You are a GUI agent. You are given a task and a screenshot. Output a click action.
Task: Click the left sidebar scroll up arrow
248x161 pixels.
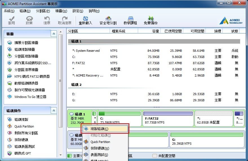point(61,32)
